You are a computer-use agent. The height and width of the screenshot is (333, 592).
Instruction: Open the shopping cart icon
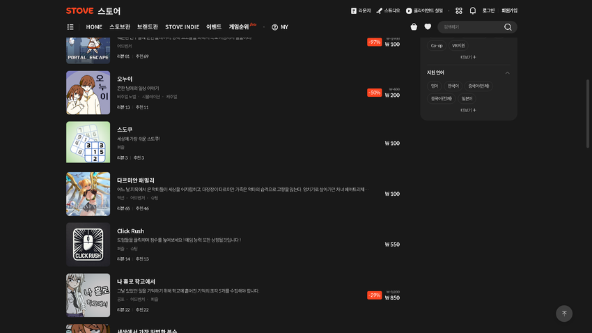(414, 26)
